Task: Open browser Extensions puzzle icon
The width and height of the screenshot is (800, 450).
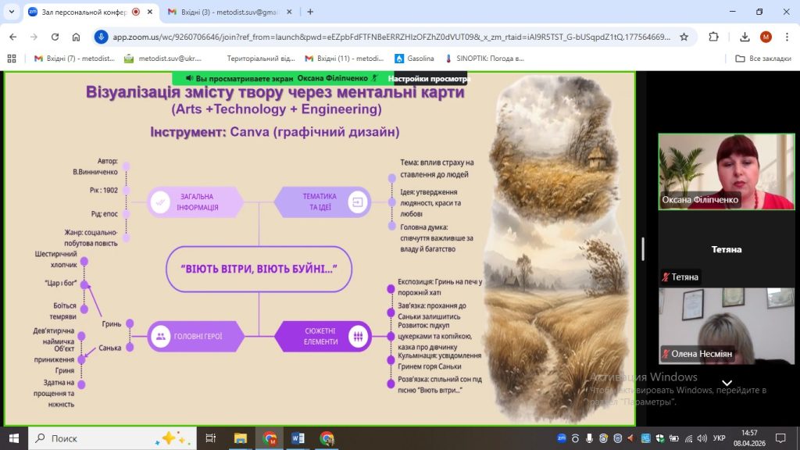Action: [x=713, y=37]
